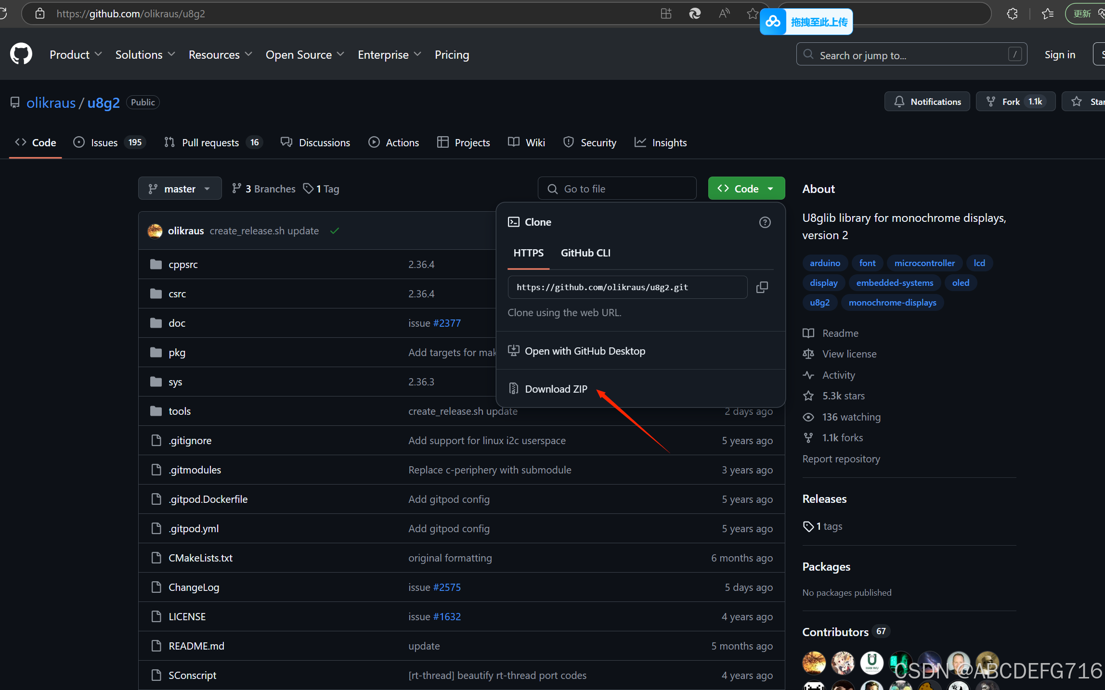
Task: Open the browser extensions puzzle icon
Action: [x=1012, y=13]
